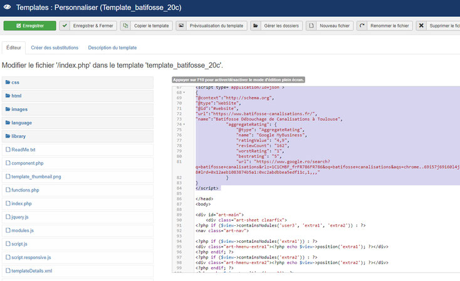Collapse code fold arrow at line 74

pyautogui.click(x=184, y=125)
